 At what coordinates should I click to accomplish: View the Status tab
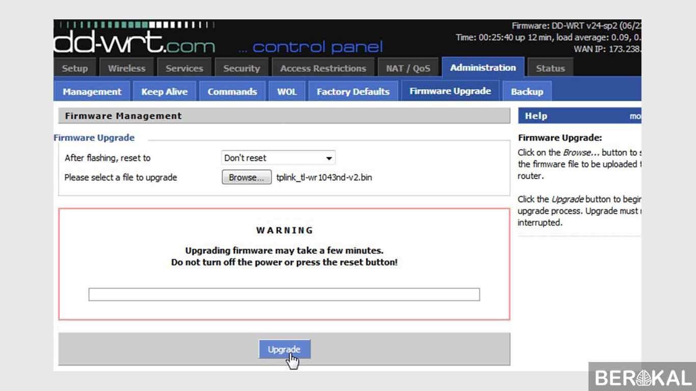(550, 68)
